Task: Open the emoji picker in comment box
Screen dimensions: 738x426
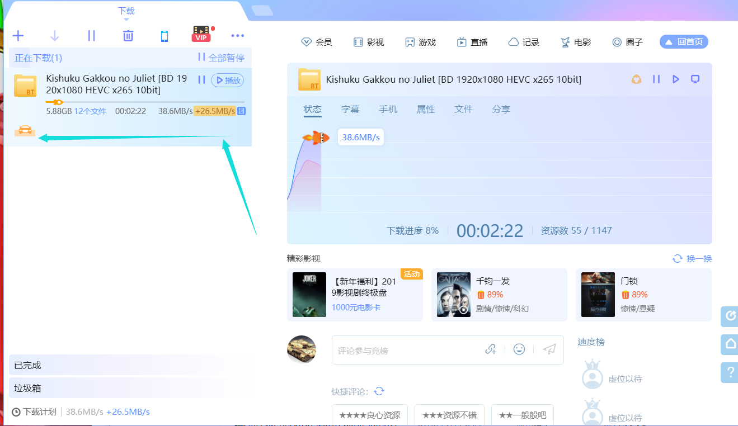Action: point(519,349)
